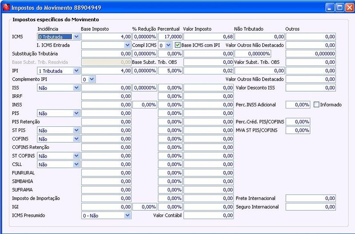Click the Base Subst. Trib. OBS field
This screenshot has width=355, height=234.
click(x=209, y=62)
